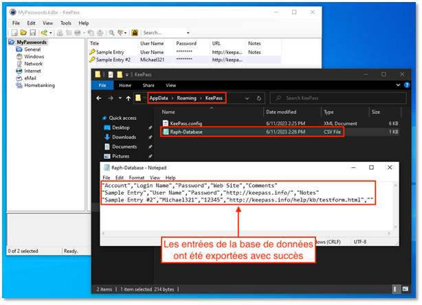Switch Explorer to large icons view
The image size is (422, 305).
click(406, 289)
